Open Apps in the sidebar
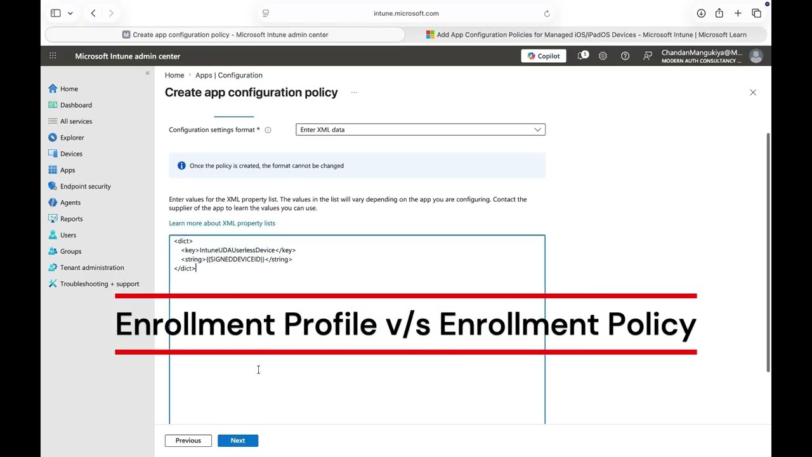This screenshot has width=812, height=457. 62,170
